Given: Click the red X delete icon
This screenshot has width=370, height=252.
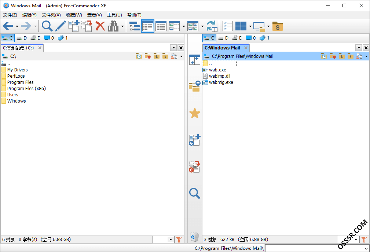Looking at the screenshot, I should tap(100, 26).
